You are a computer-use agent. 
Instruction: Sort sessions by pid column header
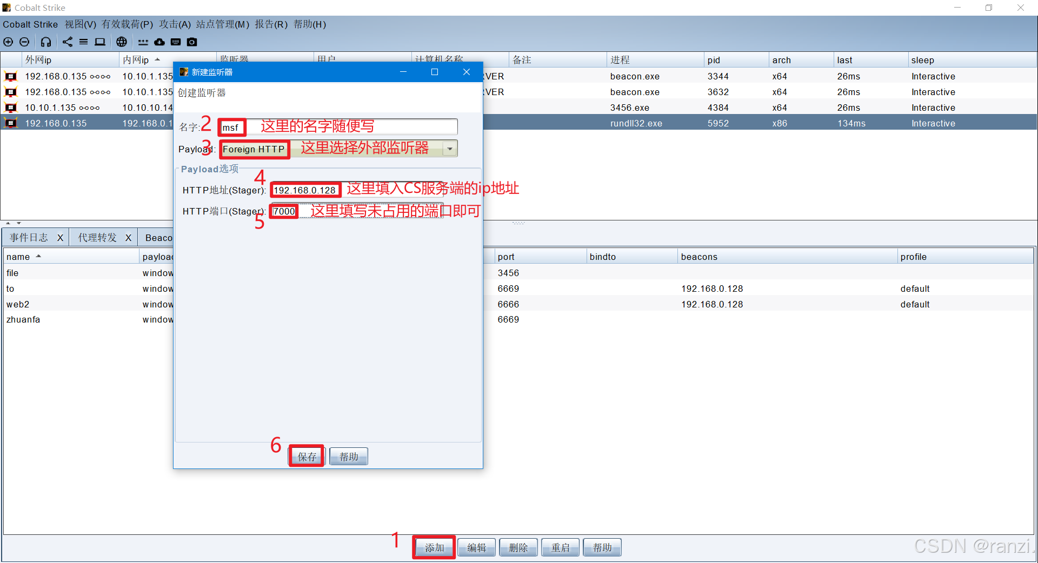click(736, 59)
